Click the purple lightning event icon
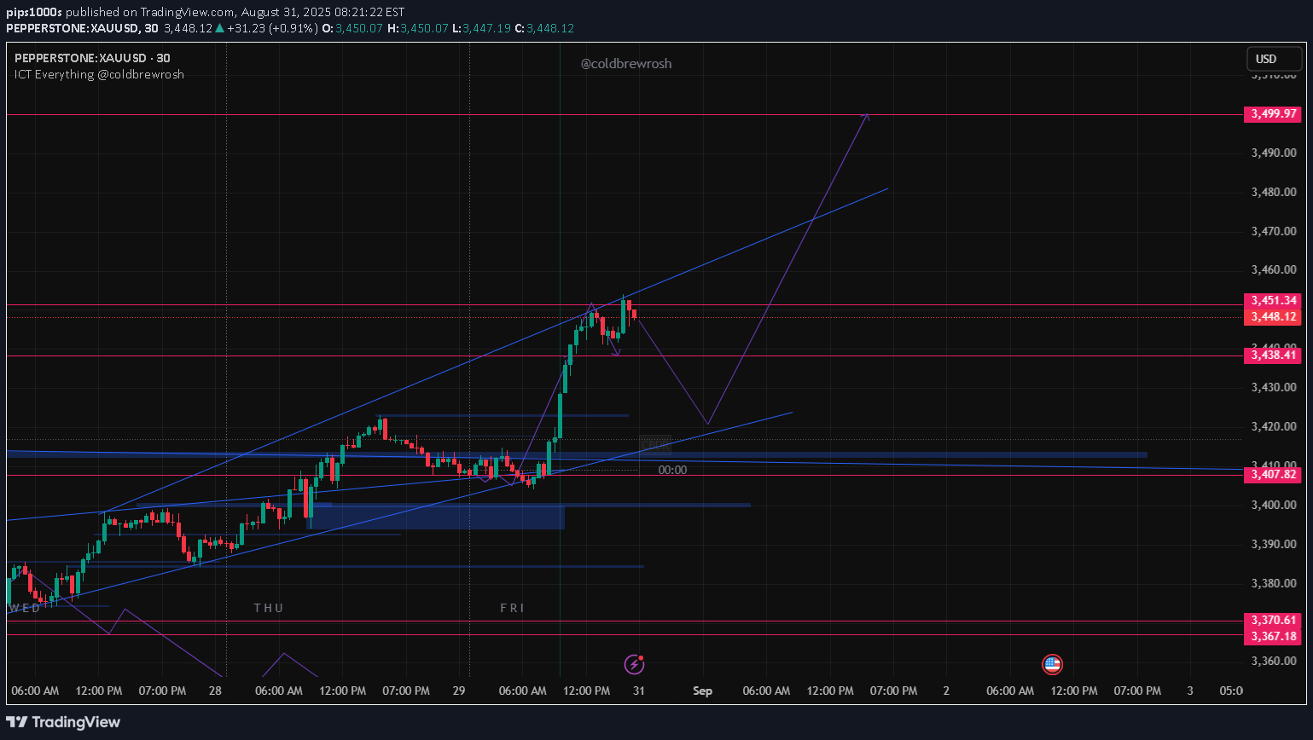The image size is (1313, 740). point(634,664)
